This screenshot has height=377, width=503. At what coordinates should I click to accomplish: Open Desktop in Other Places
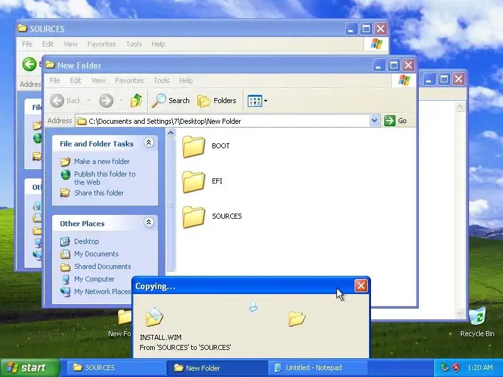(x=86, y=241)
